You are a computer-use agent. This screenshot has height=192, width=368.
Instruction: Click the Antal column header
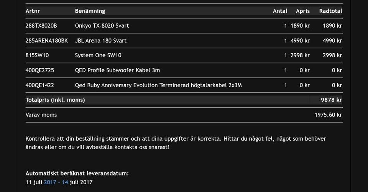click(280, 11)
